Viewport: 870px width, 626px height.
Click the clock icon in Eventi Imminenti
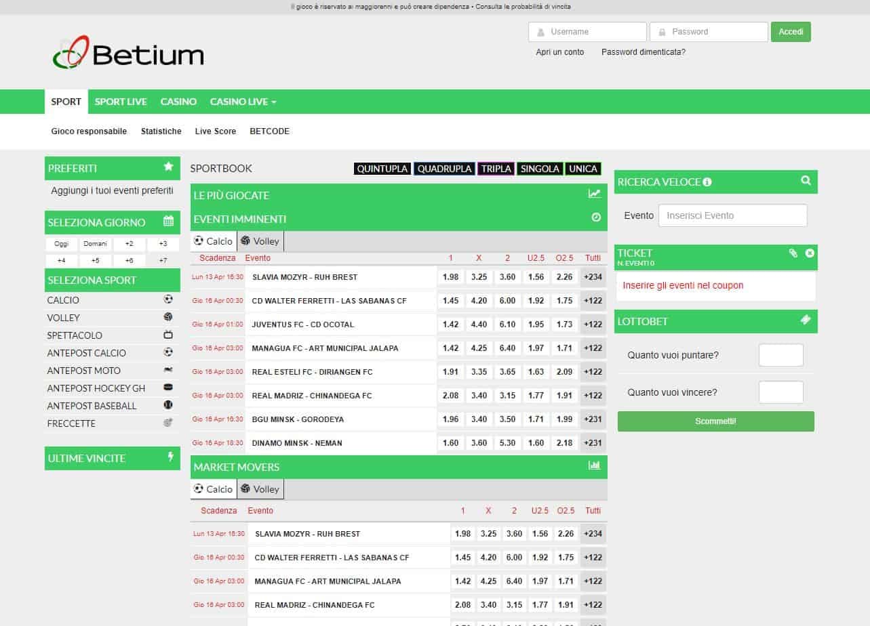pyautogui.click(x=596, y=217)
